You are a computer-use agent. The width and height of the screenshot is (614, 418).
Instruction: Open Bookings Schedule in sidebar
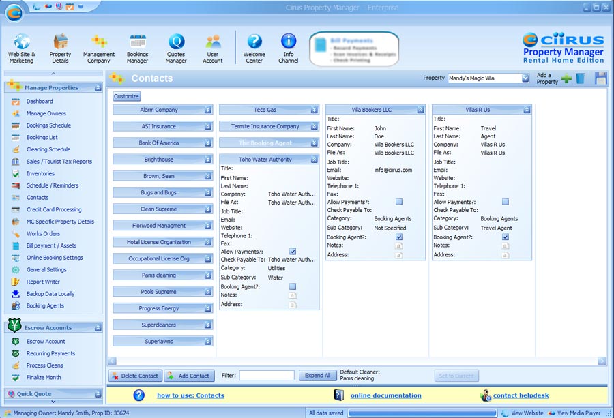pyautogui.click(x=48, y=125)
